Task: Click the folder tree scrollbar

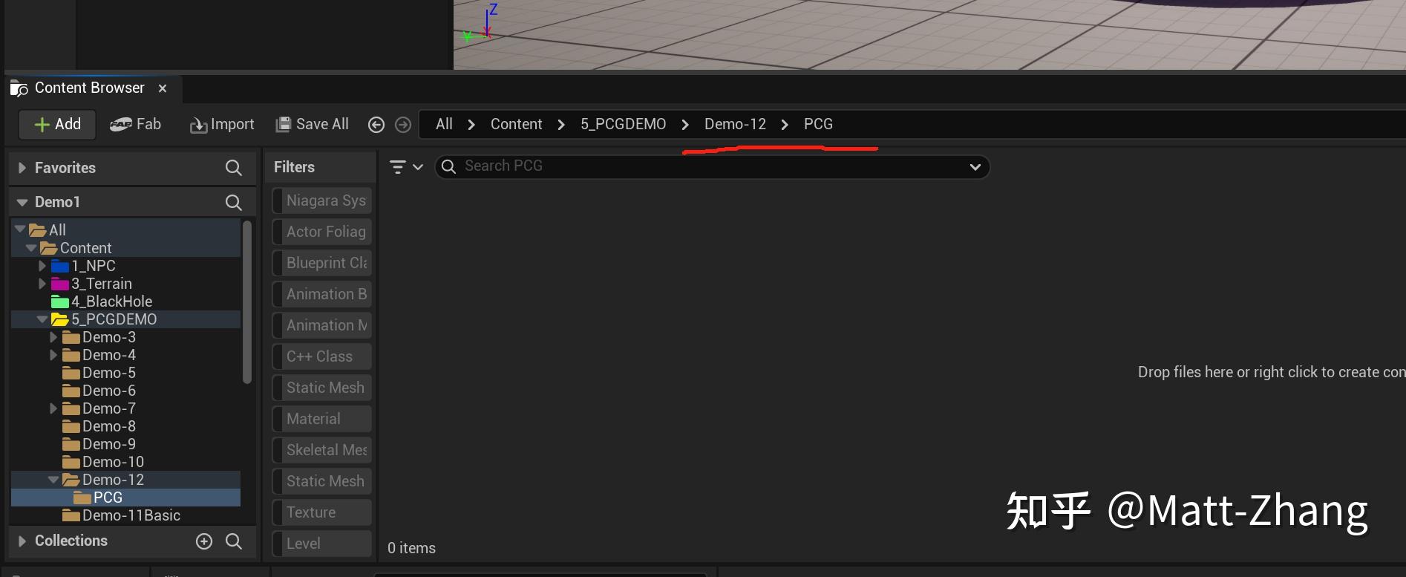Action: click(247, 301)
